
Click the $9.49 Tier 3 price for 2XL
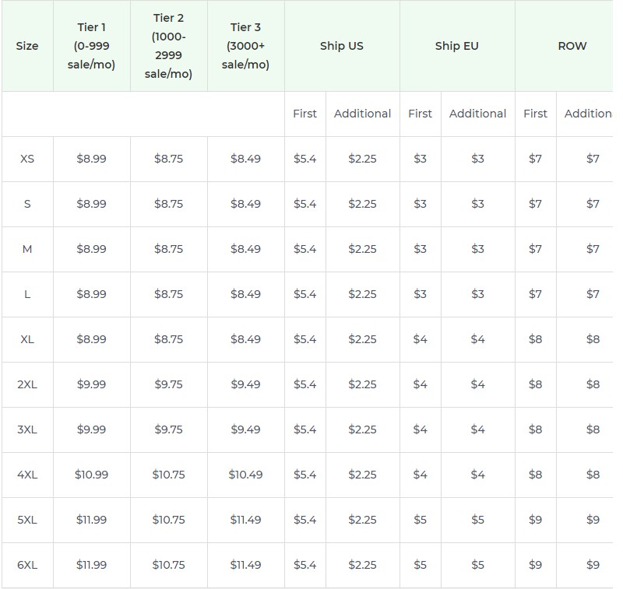coord(245,385)
